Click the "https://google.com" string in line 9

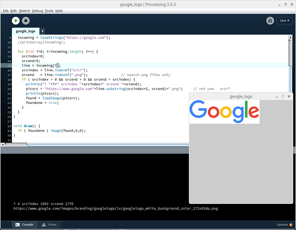[85, 38]
